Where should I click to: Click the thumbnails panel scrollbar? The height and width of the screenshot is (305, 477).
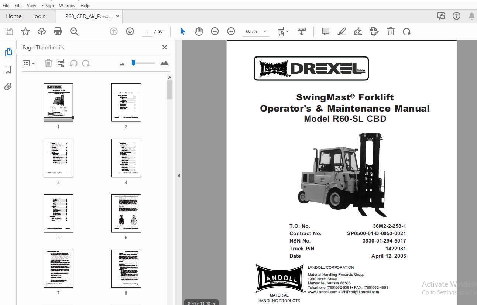pos(169,90)
